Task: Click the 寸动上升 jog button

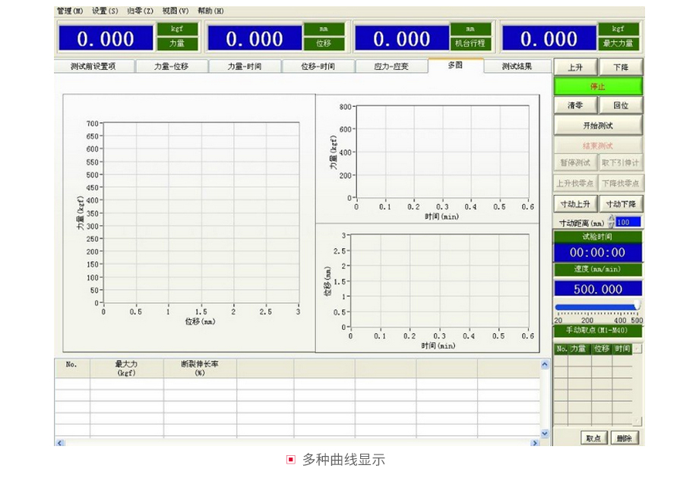Action: click(575, 204)
